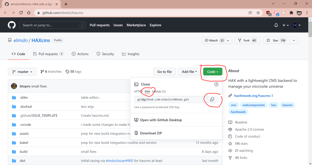The image size is (312, 165).
Task: Open Marketplace in top navigation
Action: point(136,25)
